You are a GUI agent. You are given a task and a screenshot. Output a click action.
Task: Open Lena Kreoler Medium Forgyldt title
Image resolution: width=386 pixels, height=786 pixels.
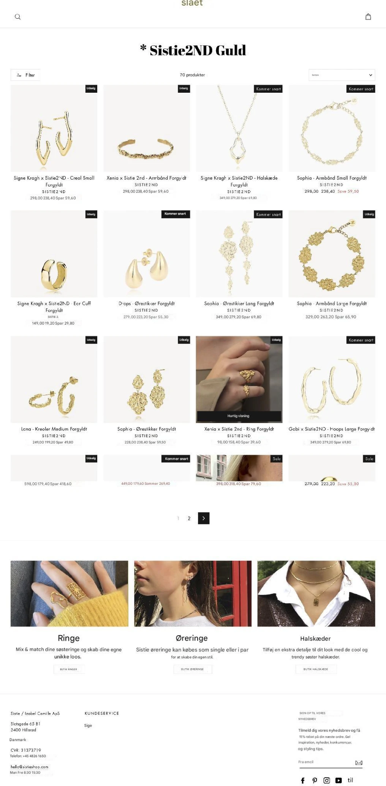pos(54,429)
